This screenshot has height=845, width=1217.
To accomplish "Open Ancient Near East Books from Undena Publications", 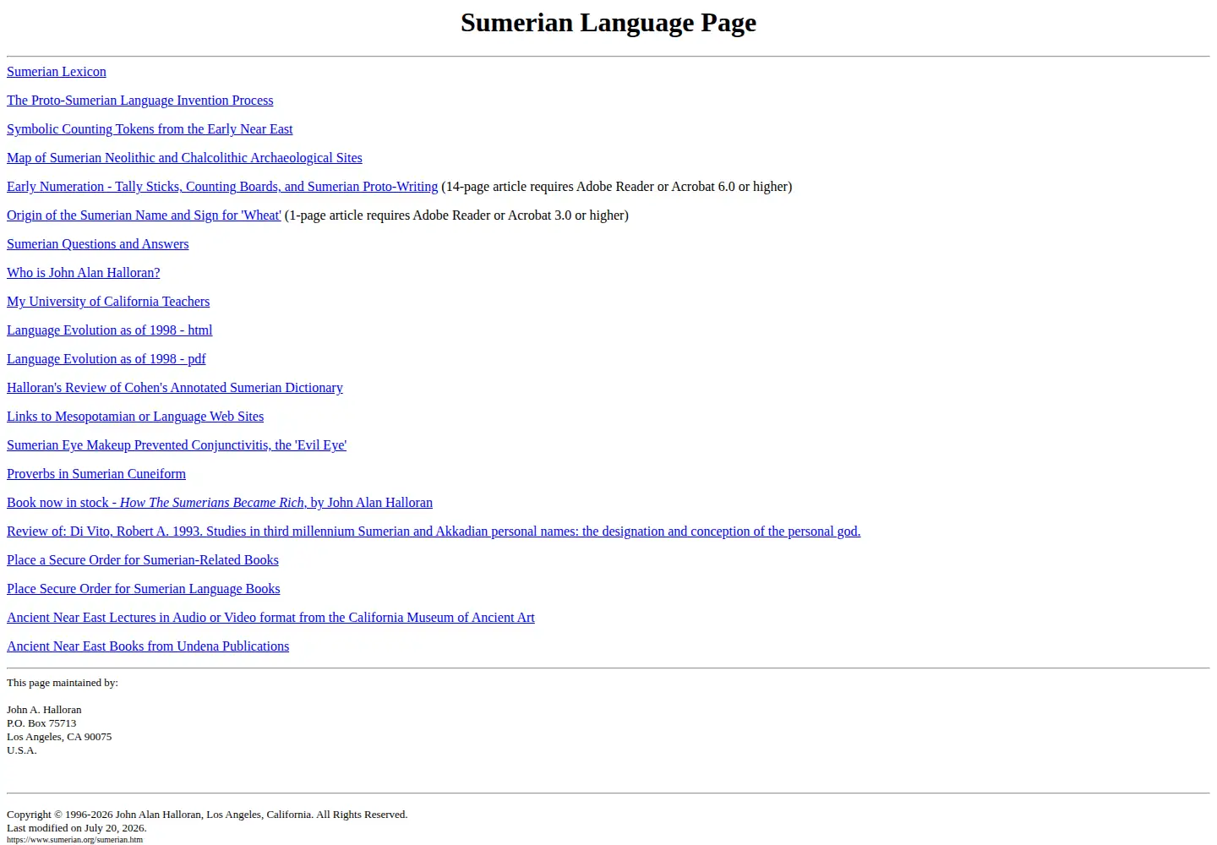I will (148, 646).
